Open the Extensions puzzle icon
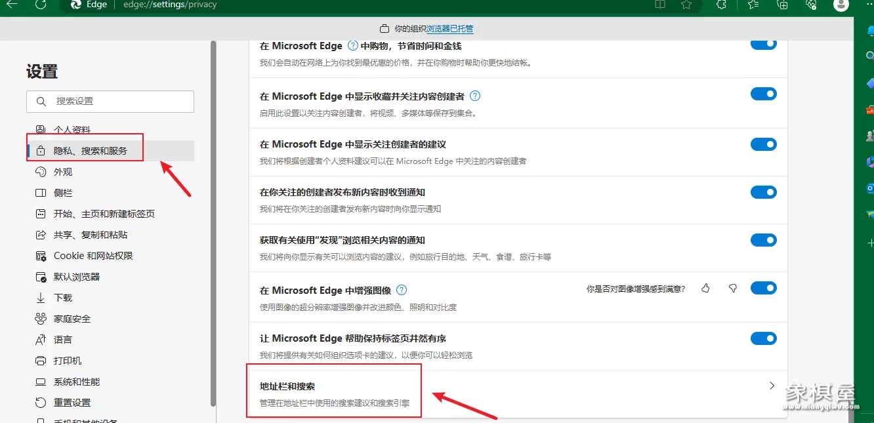874x423 pixels. pyautogui.click(x=721, y=5)
